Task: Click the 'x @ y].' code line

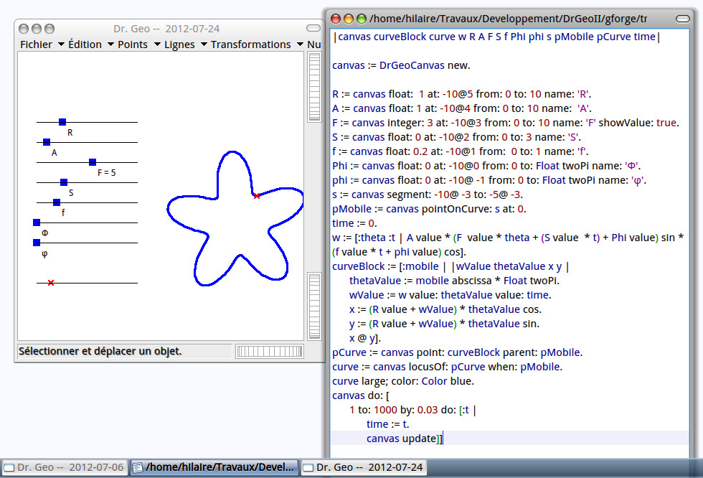Action: [x=364, y=338]
